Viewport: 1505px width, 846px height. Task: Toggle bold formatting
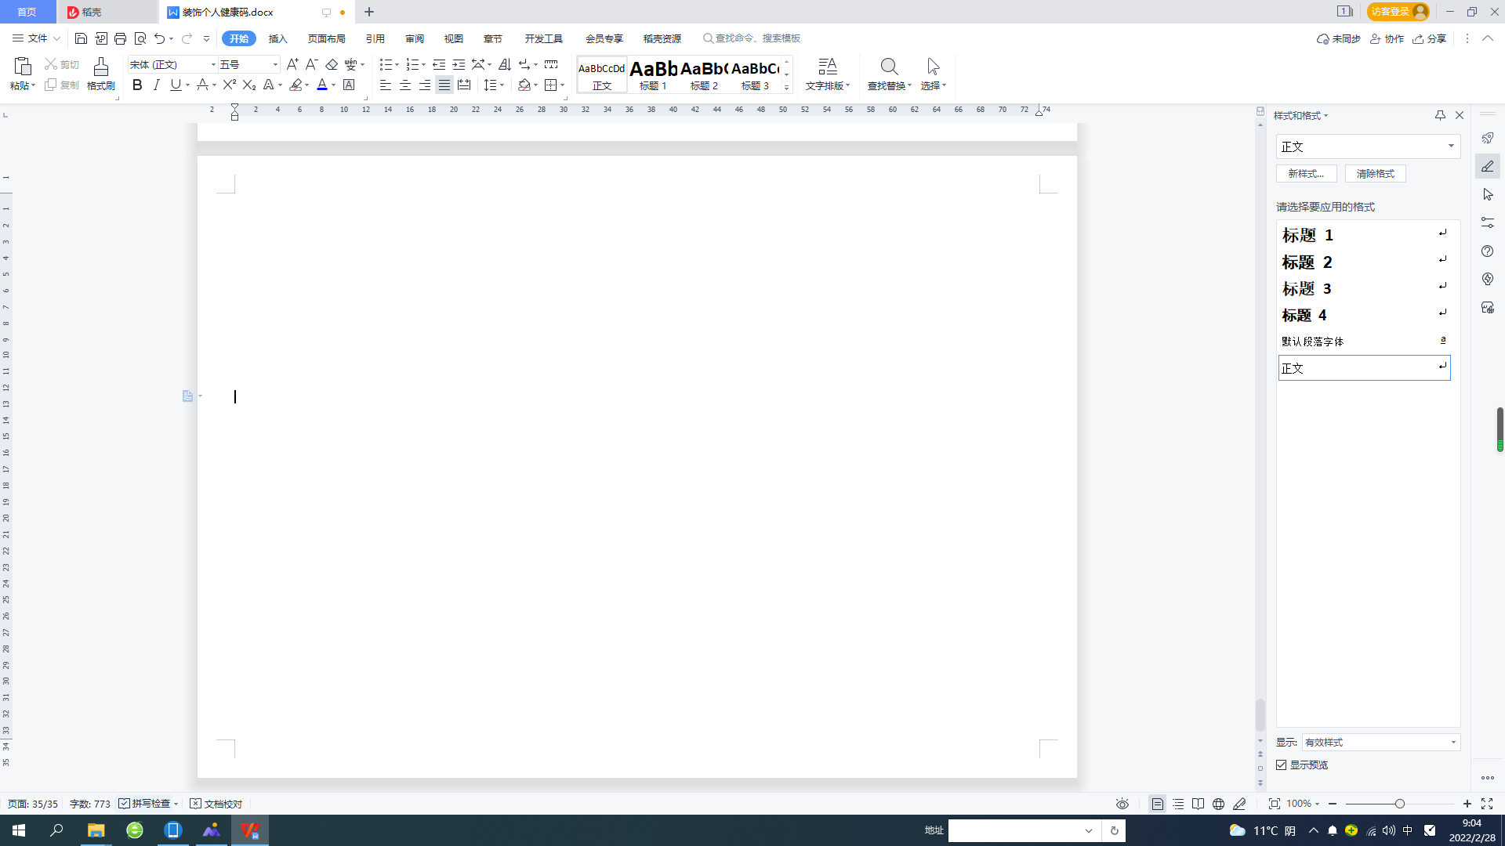137,85
